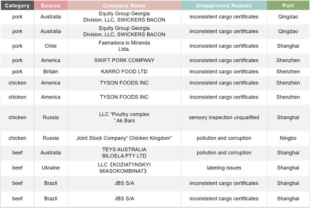The image size is (310, 208).
Task: Click the Chicken Kingdom company cell
Action: pyautogui.click(x=124, y=138)
